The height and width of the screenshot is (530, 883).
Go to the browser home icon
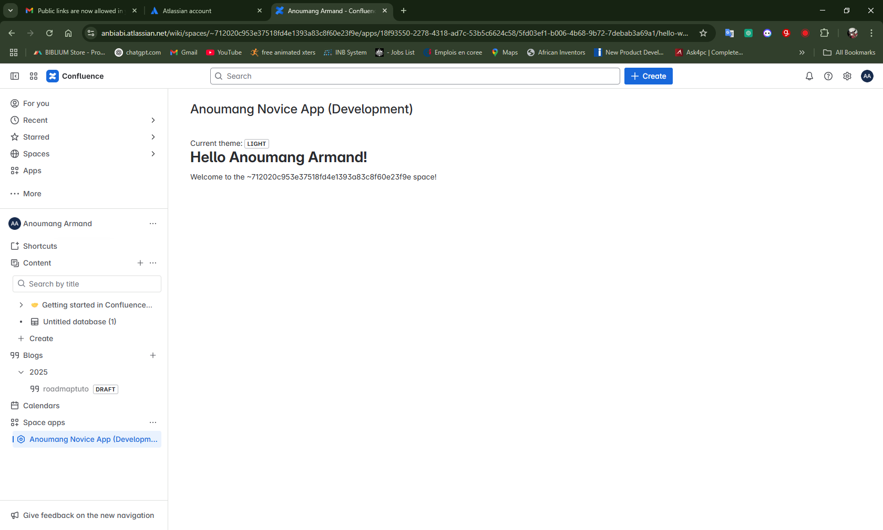coord(68,33)
